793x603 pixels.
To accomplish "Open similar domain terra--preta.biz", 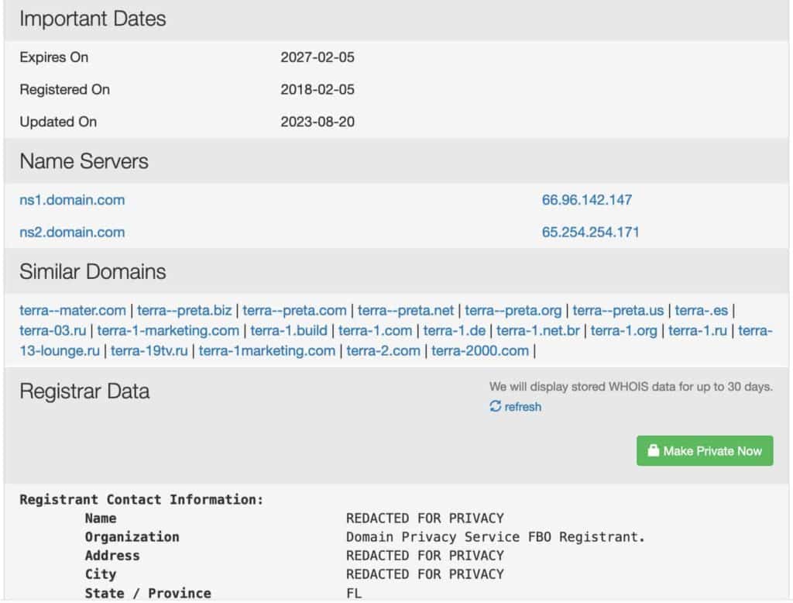I will click(x=184, y=311).
